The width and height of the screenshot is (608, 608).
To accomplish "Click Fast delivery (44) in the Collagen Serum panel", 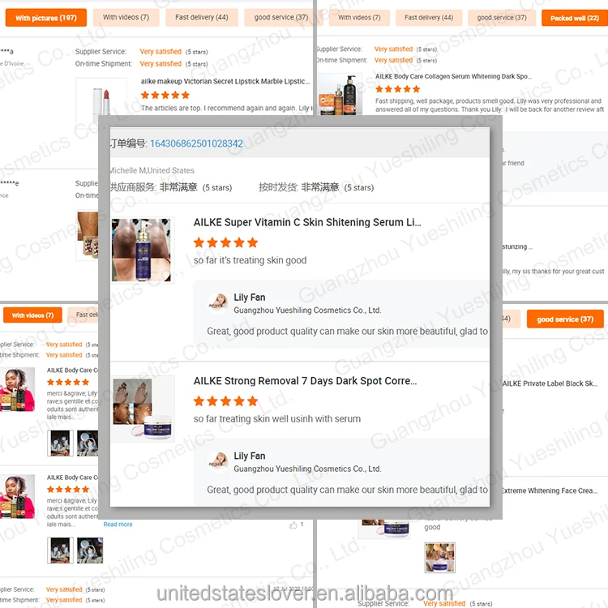I will pyautogui.click(x=429, y=18).
